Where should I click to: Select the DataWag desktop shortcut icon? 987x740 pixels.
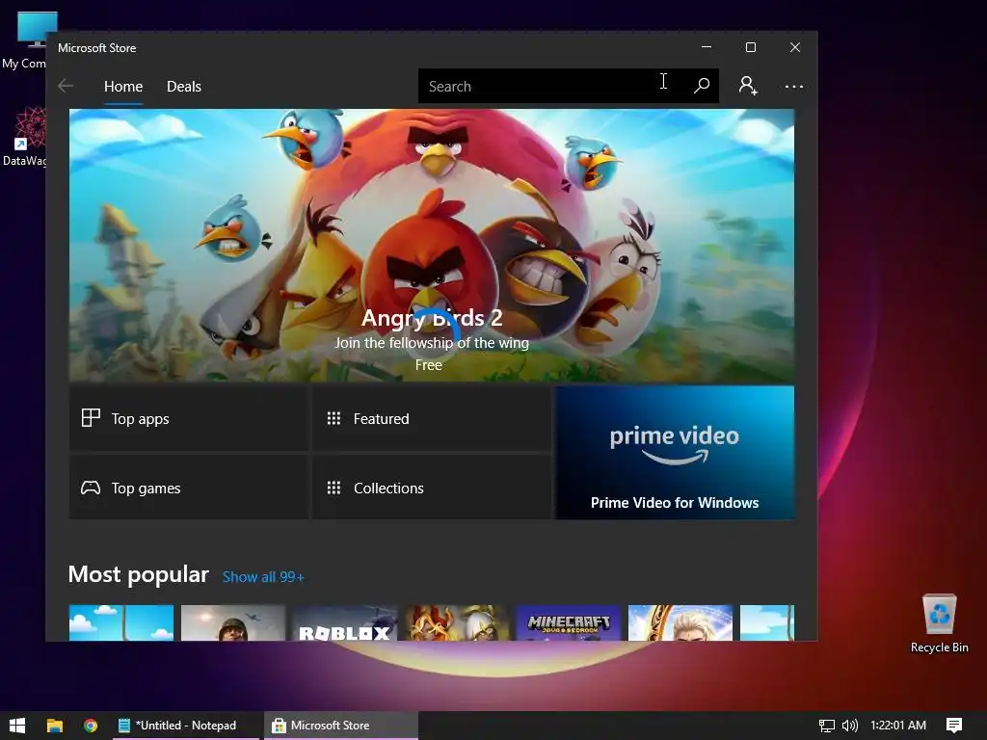coord(24,137)
